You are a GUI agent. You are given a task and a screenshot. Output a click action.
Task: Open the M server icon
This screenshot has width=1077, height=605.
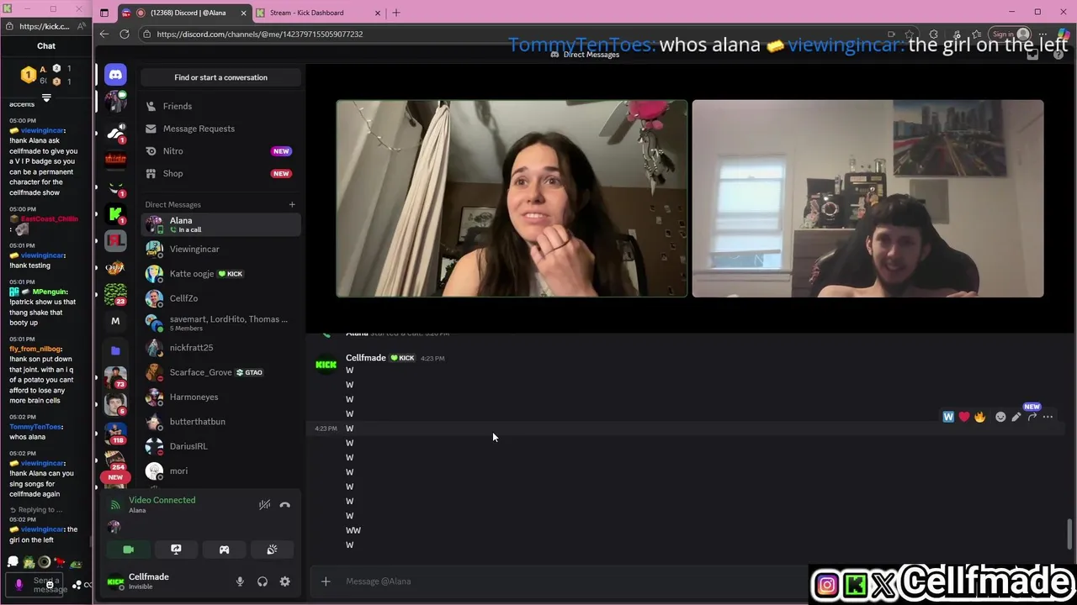[x=115, y=321]
